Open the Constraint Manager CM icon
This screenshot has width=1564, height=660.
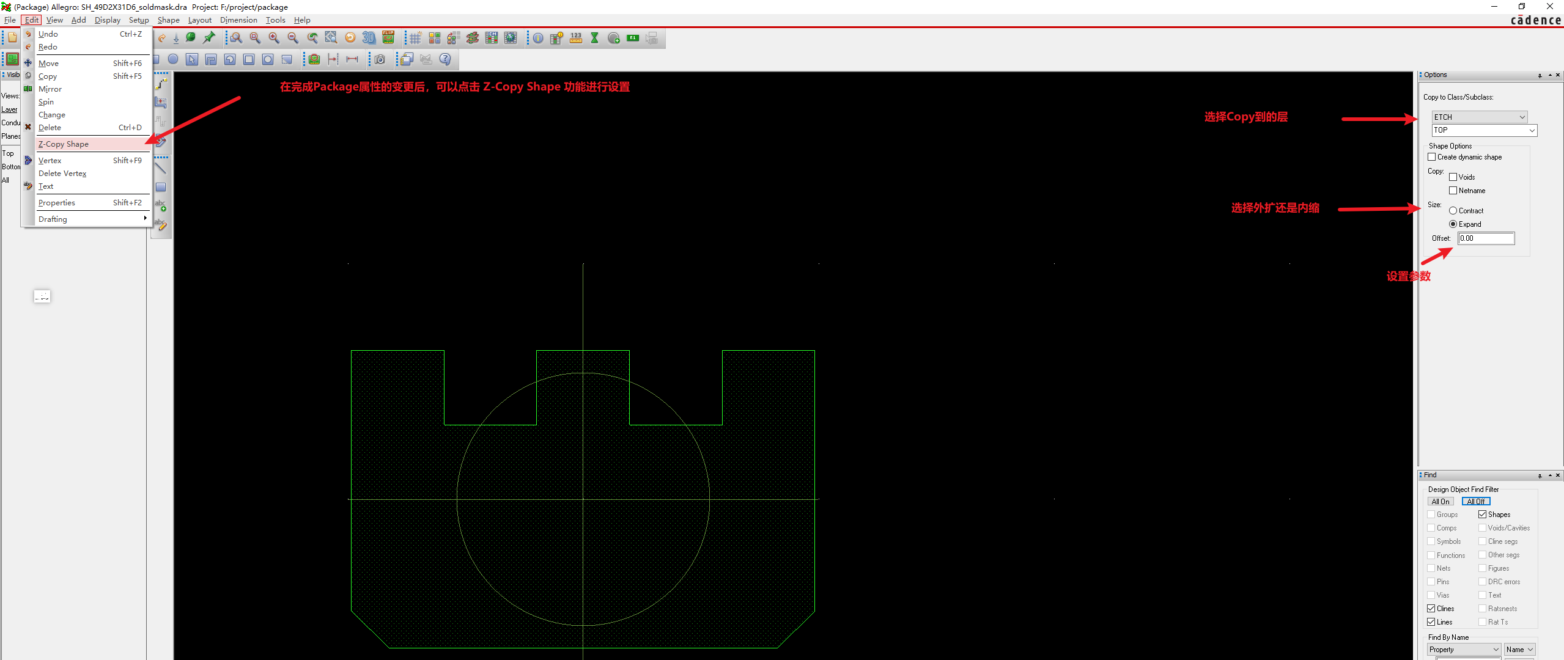492,38
